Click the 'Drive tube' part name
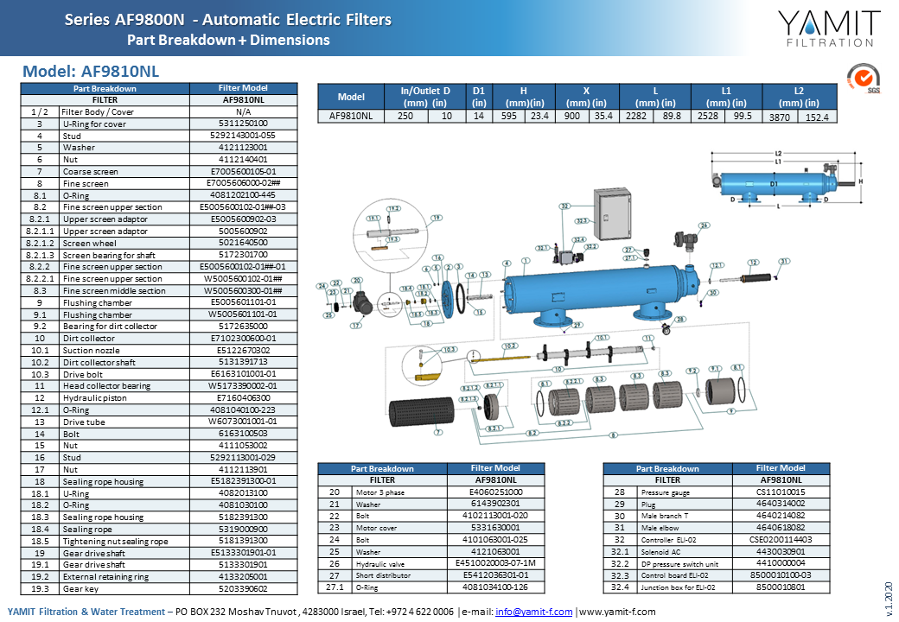This screenshot has width=899, height=622. click(84, 422)
